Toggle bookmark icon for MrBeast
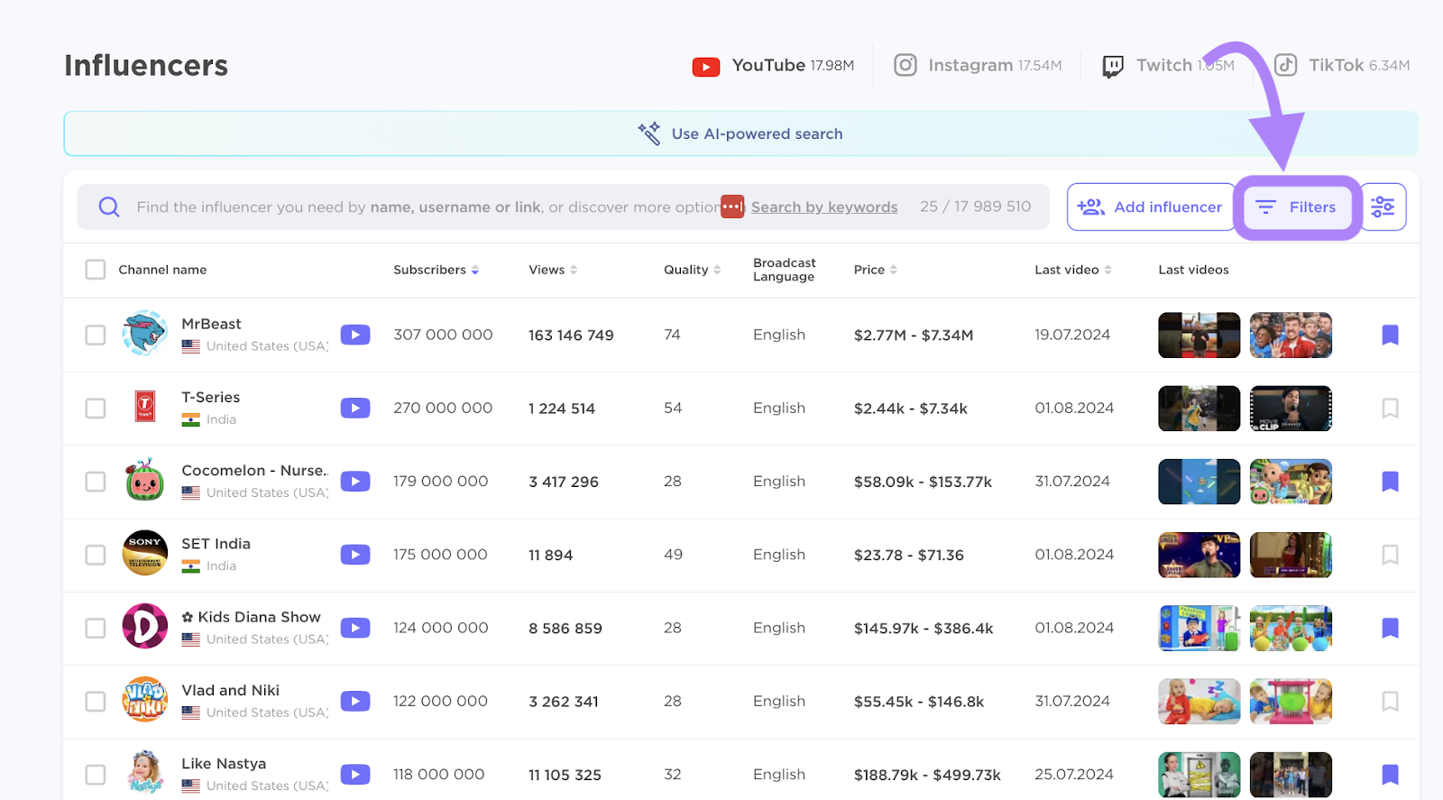The width and height of the screenshot is (1443, 800). pos(1390,336)
